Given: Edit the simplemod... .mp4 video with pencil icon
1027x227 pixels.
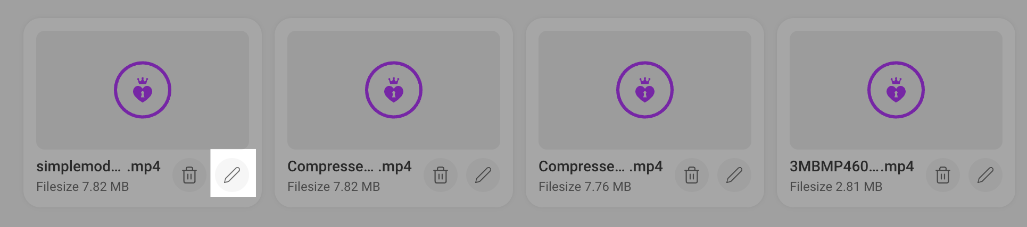Looking at the screenshot, I should tap(232, 175).
